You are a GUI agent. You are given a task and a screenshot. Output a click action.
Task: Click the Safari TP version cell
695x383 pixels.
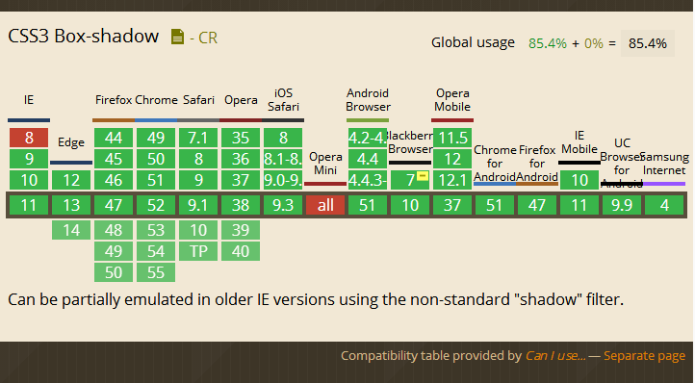tap(198, 251)
